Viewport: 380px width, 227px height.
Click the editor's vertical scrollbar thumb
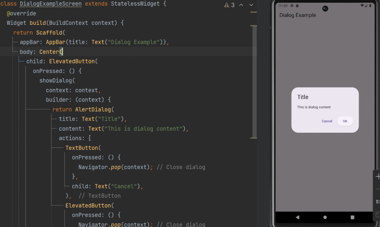point(254,82)
